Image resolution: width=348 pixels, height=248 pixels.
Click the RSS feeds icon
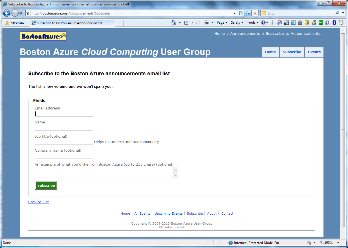186,23
